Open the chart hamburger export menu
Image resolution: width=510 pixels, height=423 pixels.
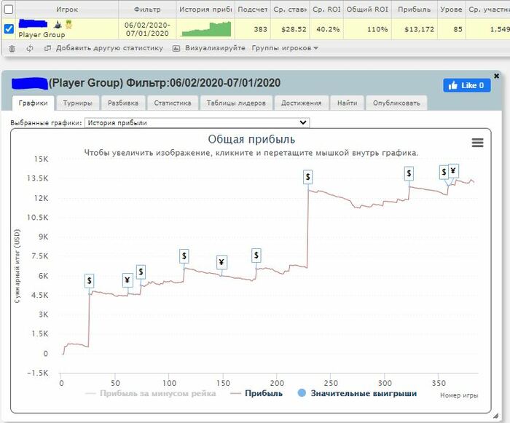(x=477, y=143)
